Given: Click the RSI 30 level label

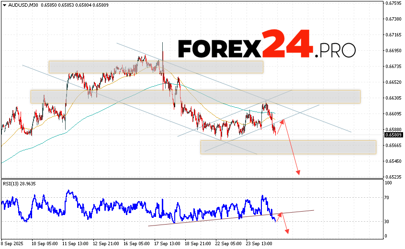Looking at the screenshot, I should point(386,221).
